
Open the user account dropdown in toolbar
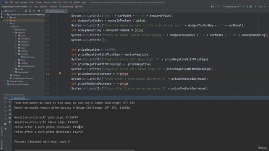(212, 7)
